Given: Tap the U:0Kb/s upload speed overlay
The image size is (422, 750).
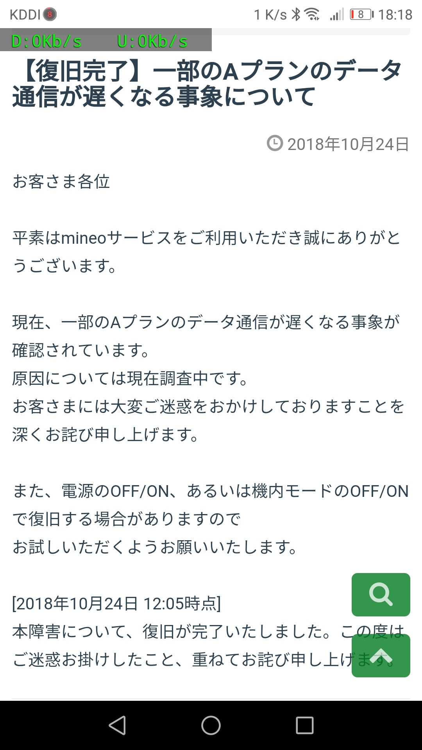Looking at the screenshot, I should [x=152, y=41].
